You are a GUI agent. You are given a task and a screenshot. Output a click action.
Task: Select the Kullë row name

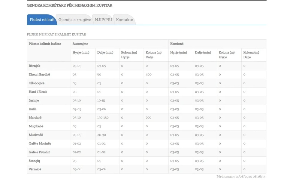tap(32, 109)
